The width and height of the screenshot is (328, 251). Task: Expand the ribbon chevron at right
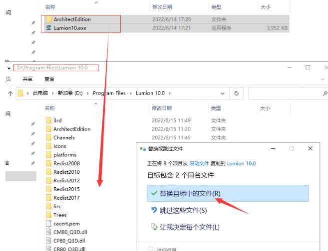(323, 79)
